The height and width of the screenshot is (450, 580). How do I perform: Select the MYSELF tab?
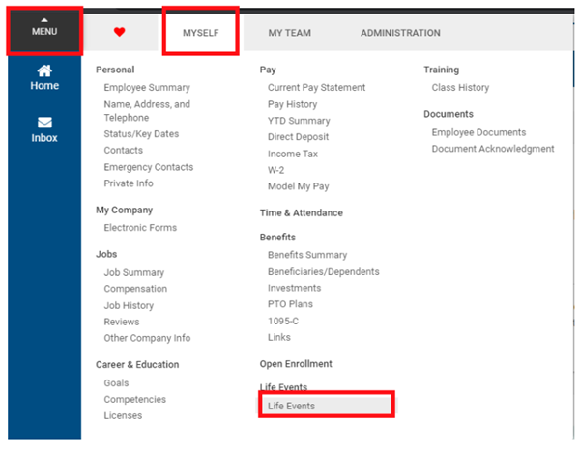coord(200,33)
